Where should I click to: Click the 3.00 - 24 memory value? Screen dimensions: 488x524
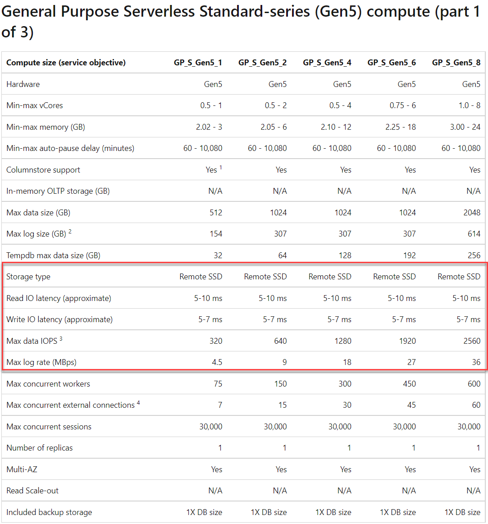point(465,127)
